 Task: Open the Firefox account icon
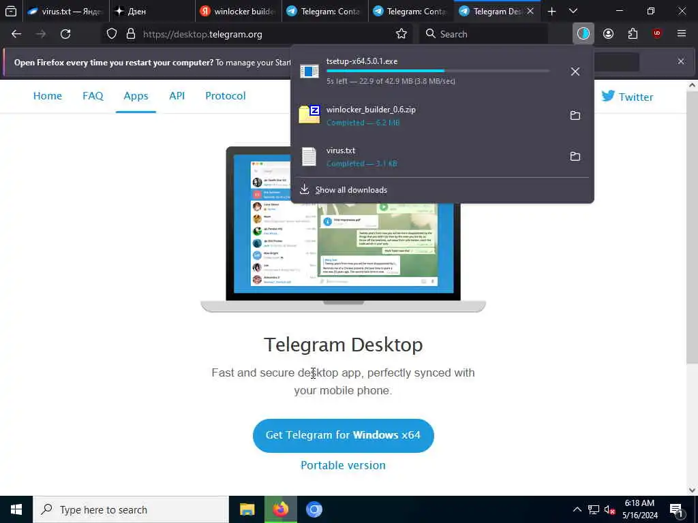click(608, 34)
